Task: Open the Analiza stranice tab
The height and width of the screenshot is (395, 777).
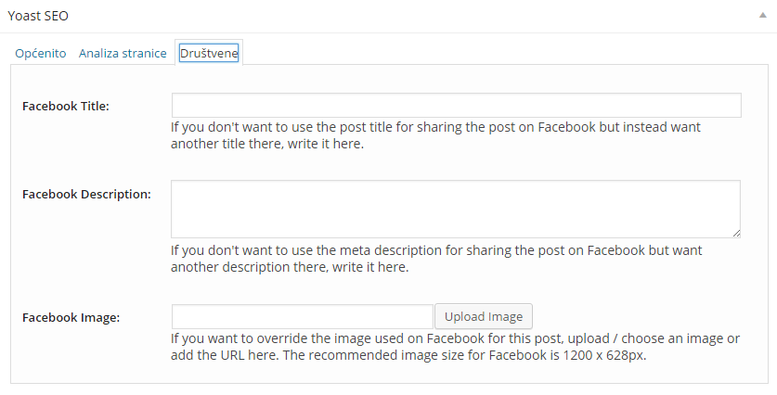Action: (123, 53)
